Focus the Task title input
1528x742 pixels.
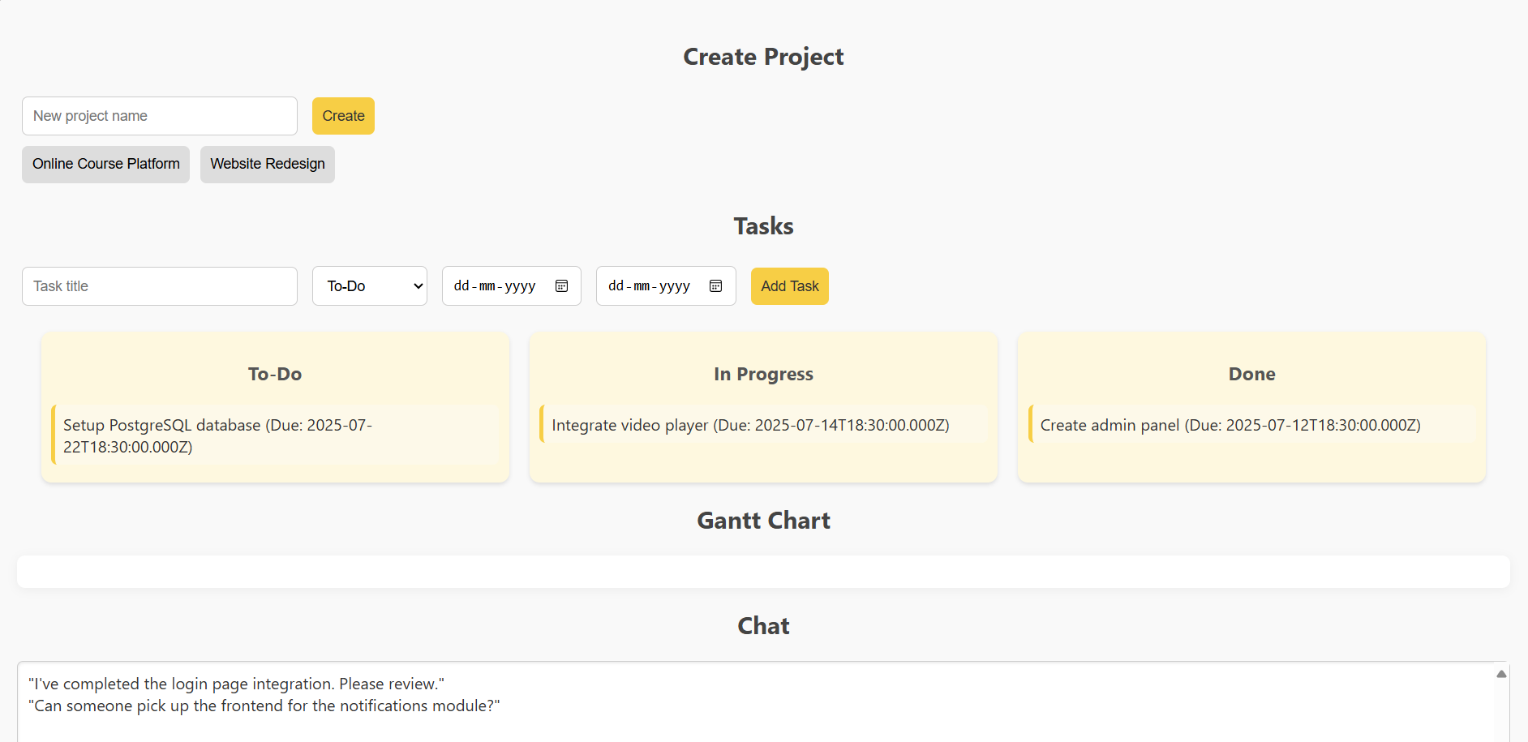click(160, 286)
